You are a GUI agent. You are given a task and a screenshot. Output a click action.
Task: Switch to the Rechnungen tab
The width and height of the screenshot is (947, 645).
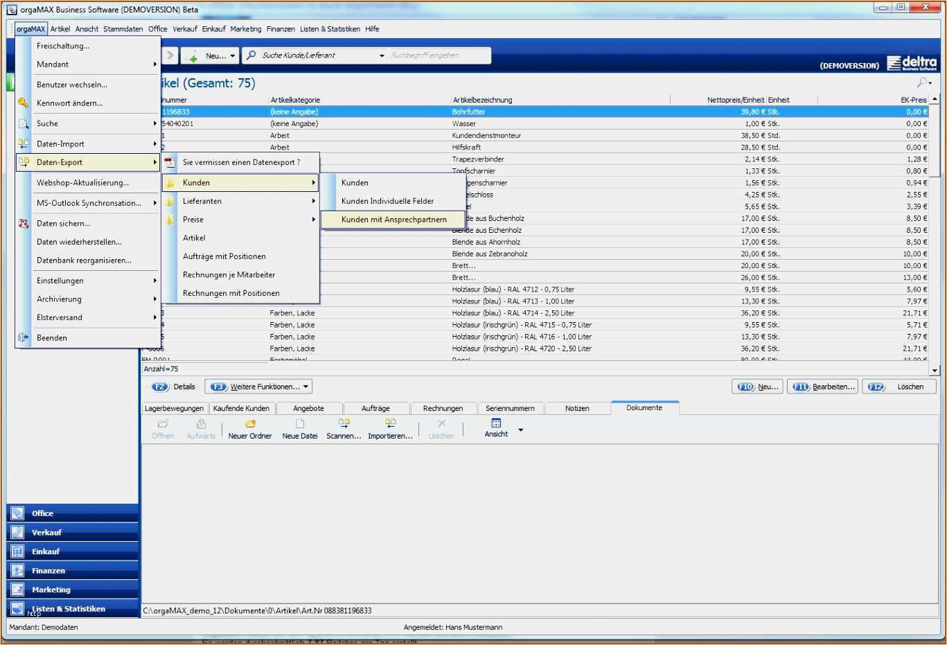pos(443,408)
